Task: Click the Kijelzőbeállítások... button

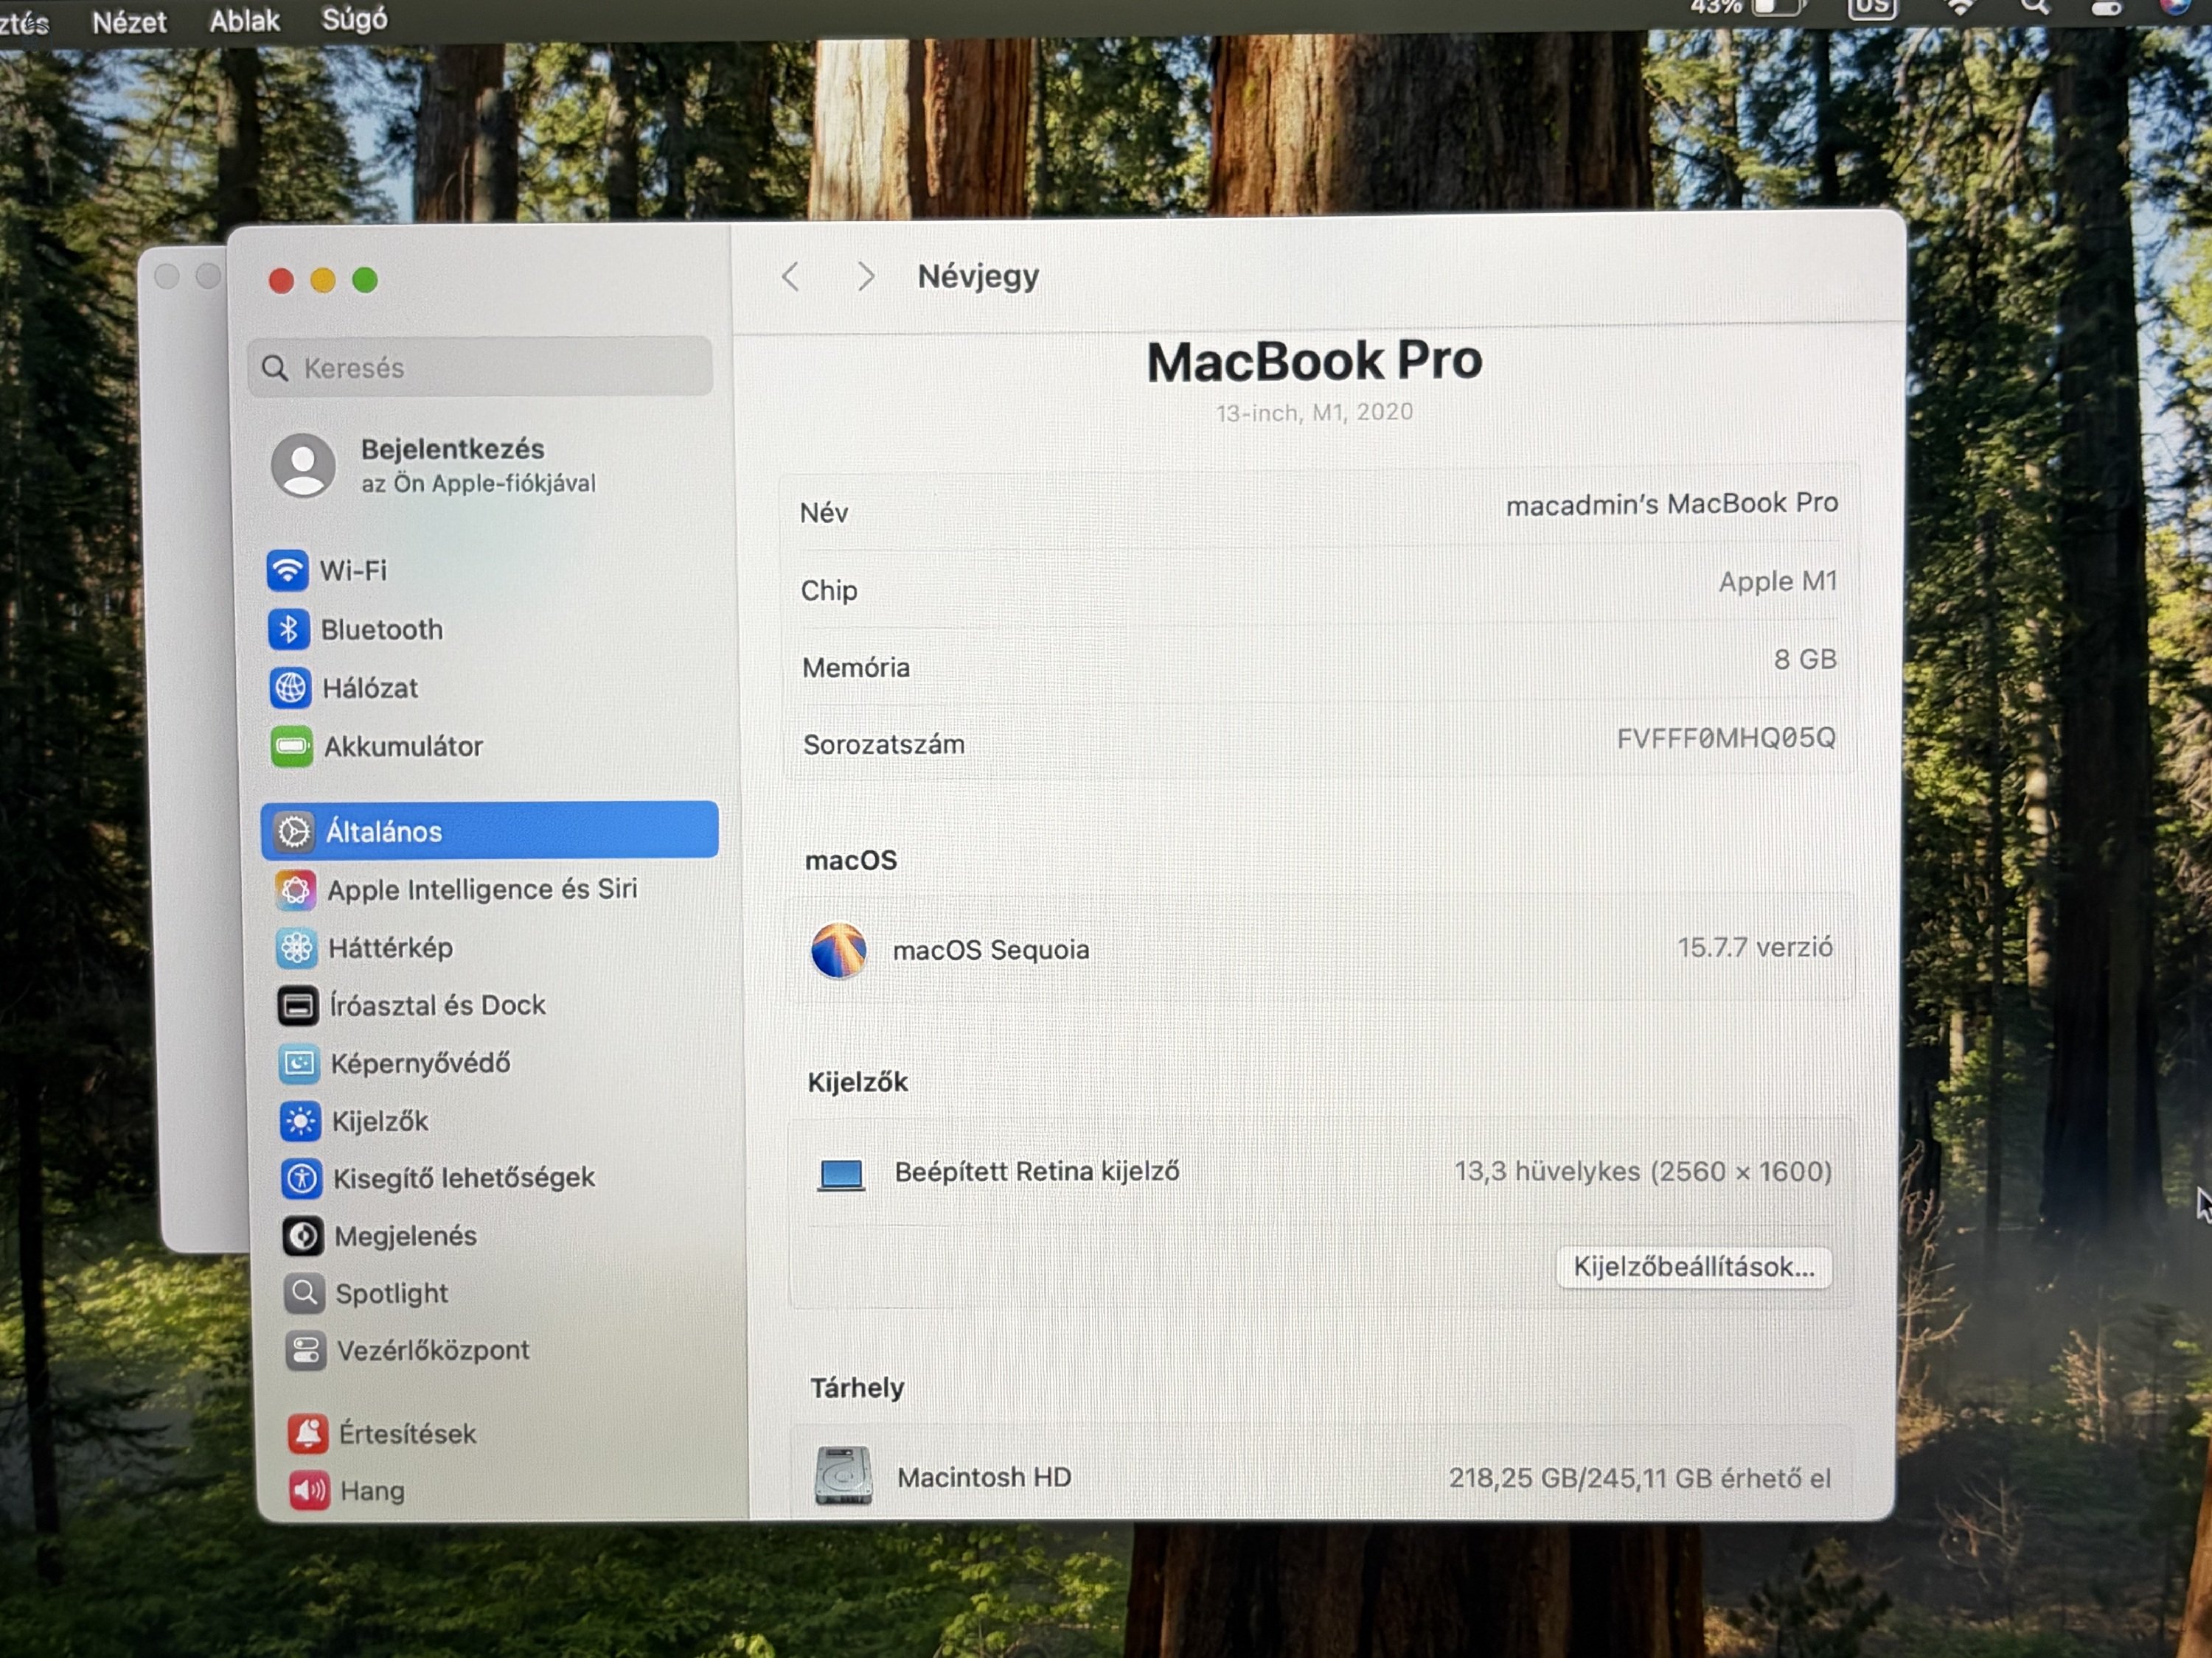Action: click(1693, 1267)
